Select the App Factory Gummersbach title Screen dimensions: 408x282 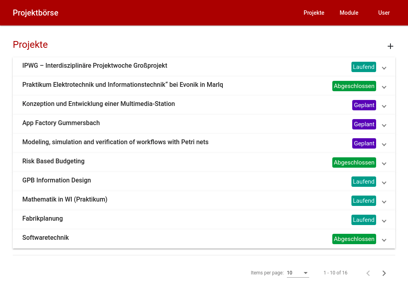point(61,123)
